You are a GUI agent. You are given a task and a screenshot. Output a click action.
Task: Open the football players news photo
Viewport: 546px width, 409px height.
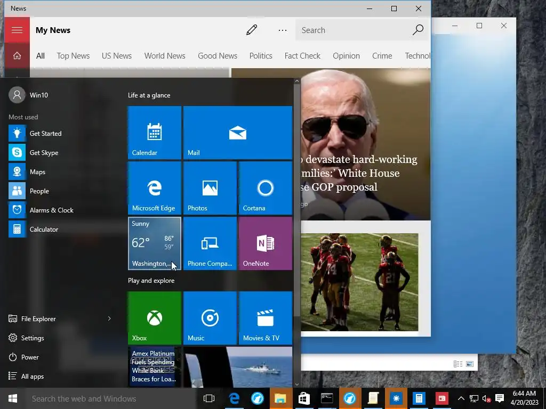359,282
